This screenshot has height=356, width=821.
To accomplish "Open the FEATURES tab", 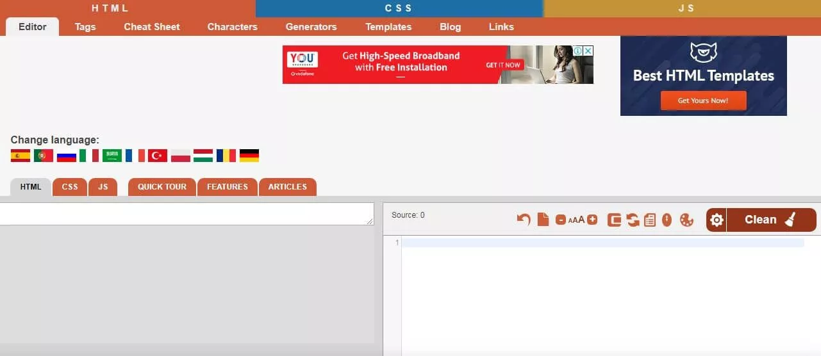I will point(228,187).
